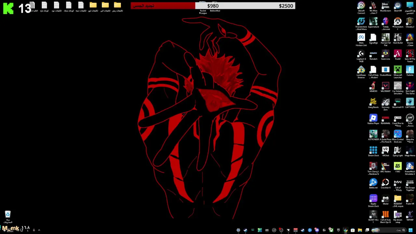The height and width of the screenshot is (234, 416).
Task: Open the MustScream shortcut
Action: (x=385, y=7)
